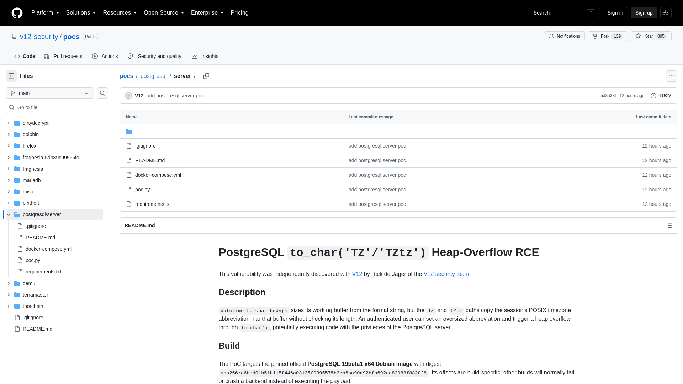Viewport: 683px width, 384px height.
Task: Select root README.md at tree bottom
Action: click(37, 329)
